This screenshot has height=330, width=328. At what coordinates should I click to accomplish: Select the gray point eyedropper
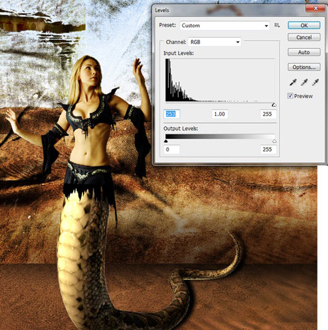tap(304, 82)
